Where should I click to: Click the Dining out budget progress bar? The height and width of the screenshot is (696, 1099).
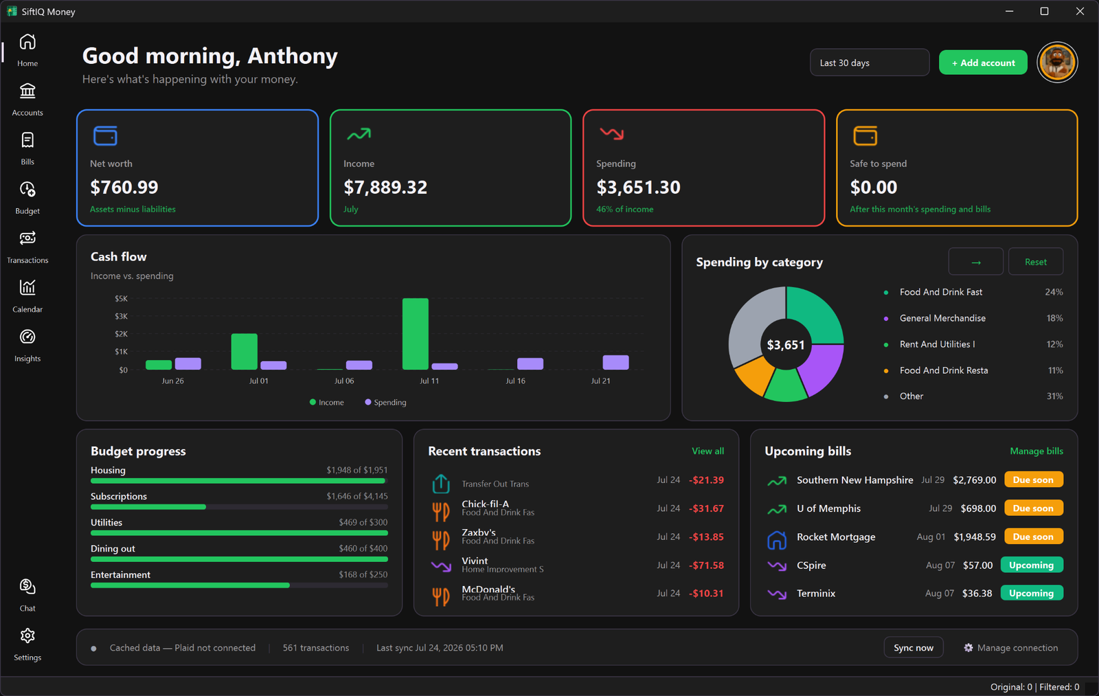coord(239,559)
